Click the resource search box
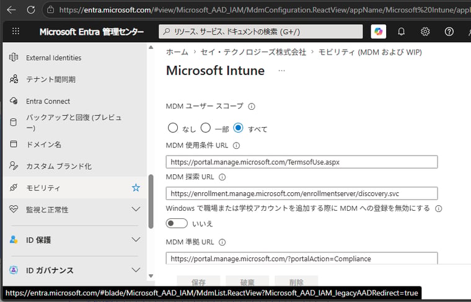Viewport: 471px width, 302px height. pos(261,32)
